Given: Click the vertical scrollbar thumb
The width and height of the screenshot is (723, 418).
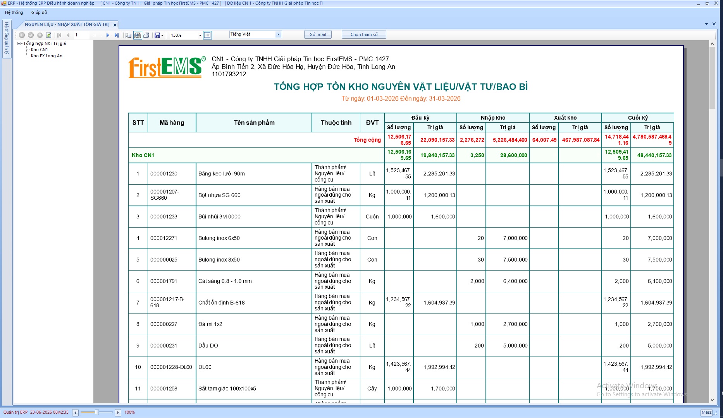Looking at the screenshot, I should coord(712,78).
